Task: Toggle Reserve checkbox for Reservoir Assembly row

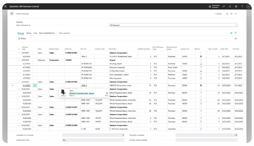Action: click(x=201, y=67)
